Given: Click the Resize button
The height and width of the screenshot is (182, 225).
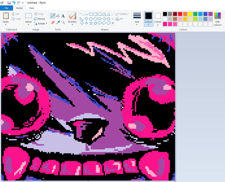Looking at the screenshot, I should pos(39,19).
